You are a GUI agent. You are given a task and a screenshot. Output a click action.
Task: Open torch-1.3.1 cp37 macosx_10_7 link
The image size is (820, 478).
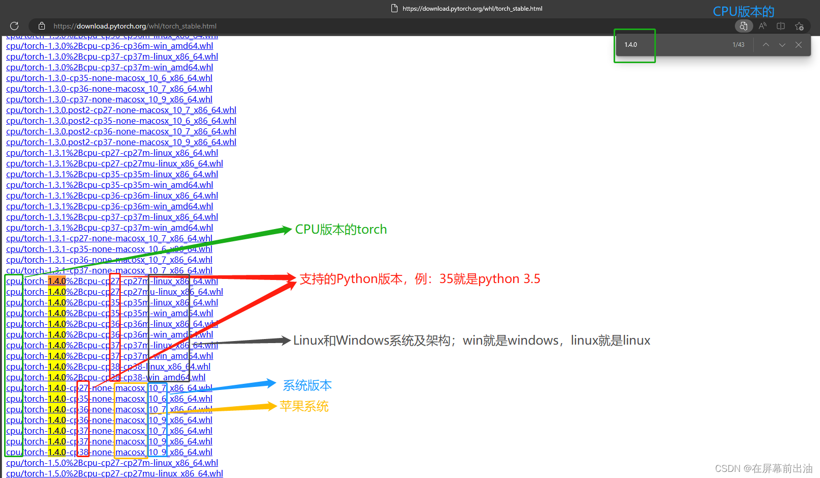point(109,270)
